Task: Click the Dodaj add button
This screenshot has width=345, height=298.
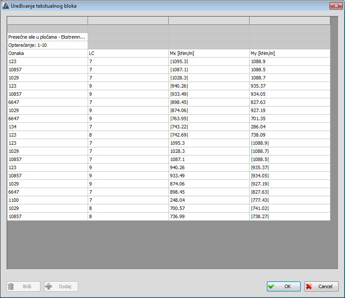Action: coord(61,286)
